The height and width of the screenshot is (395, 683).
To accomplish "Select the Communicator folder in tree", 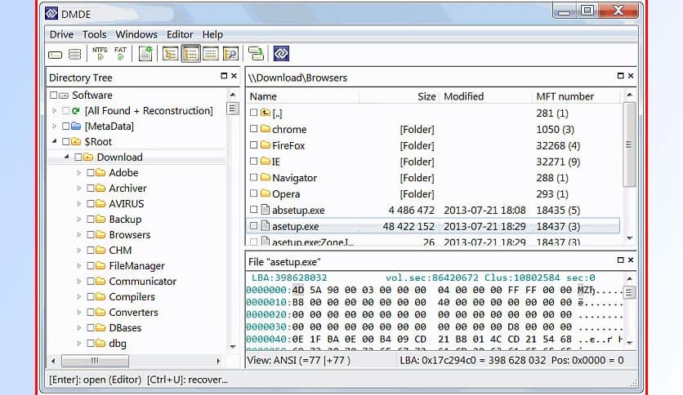I will pyautogui.click(x=142, y=282).
